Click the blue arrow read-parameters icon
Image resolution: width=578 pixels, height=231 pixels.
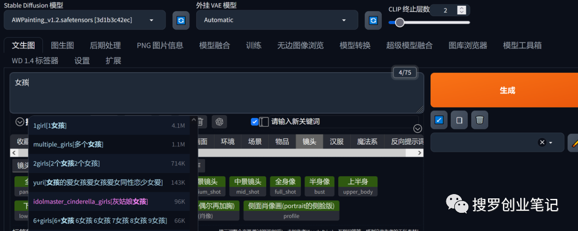pos(439,120)
